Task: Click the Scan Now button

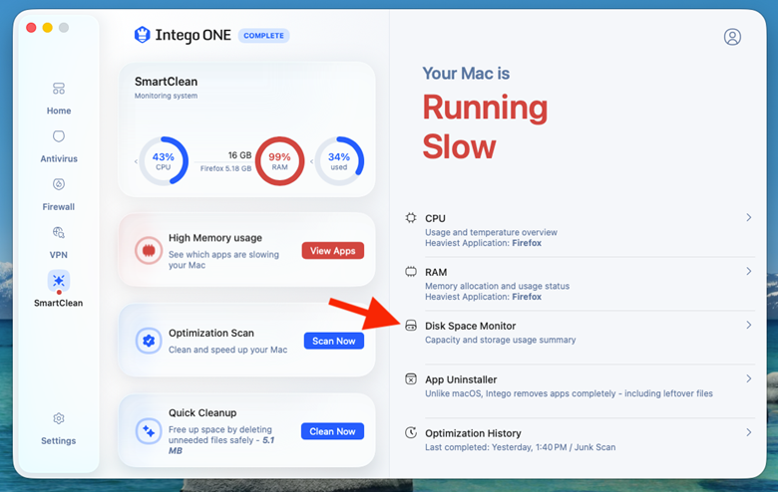Action: (x=334, y=341)
